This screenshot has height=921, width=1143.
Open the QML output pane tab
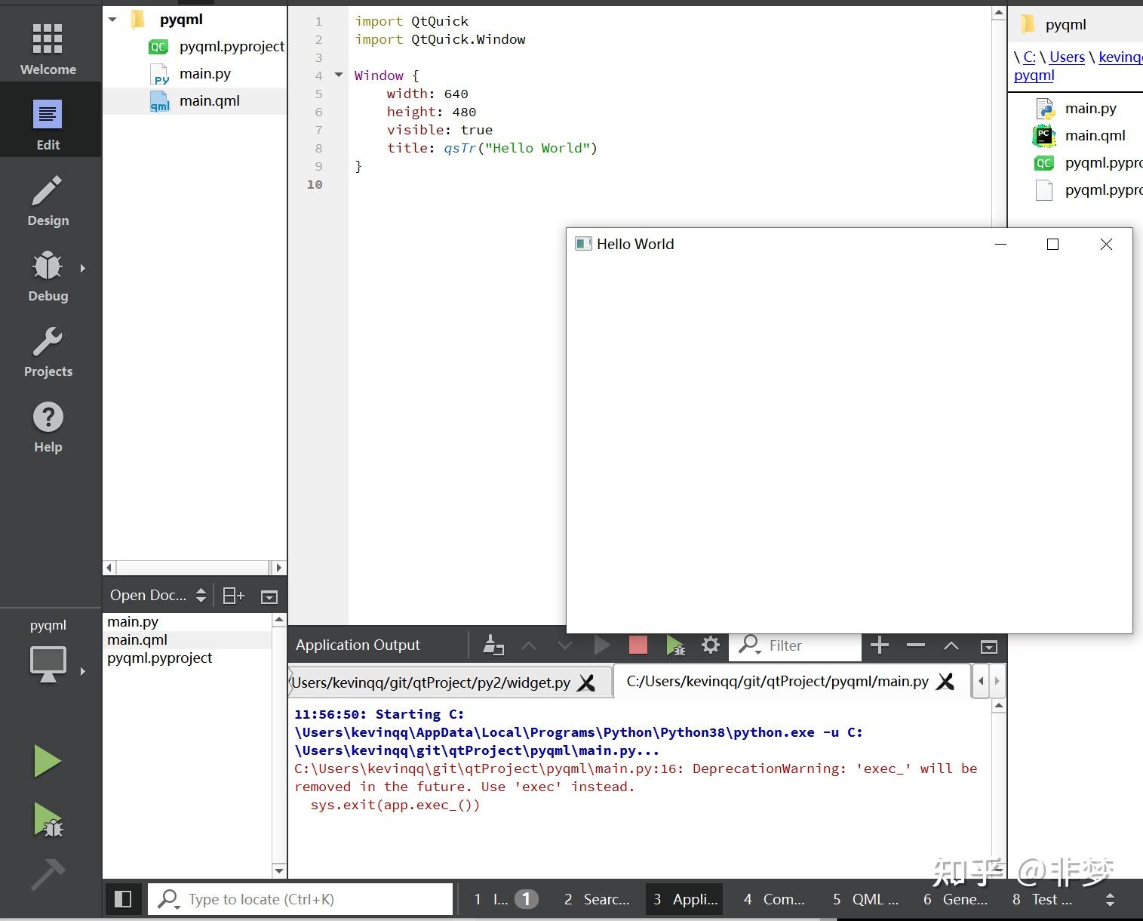(865, 899)
